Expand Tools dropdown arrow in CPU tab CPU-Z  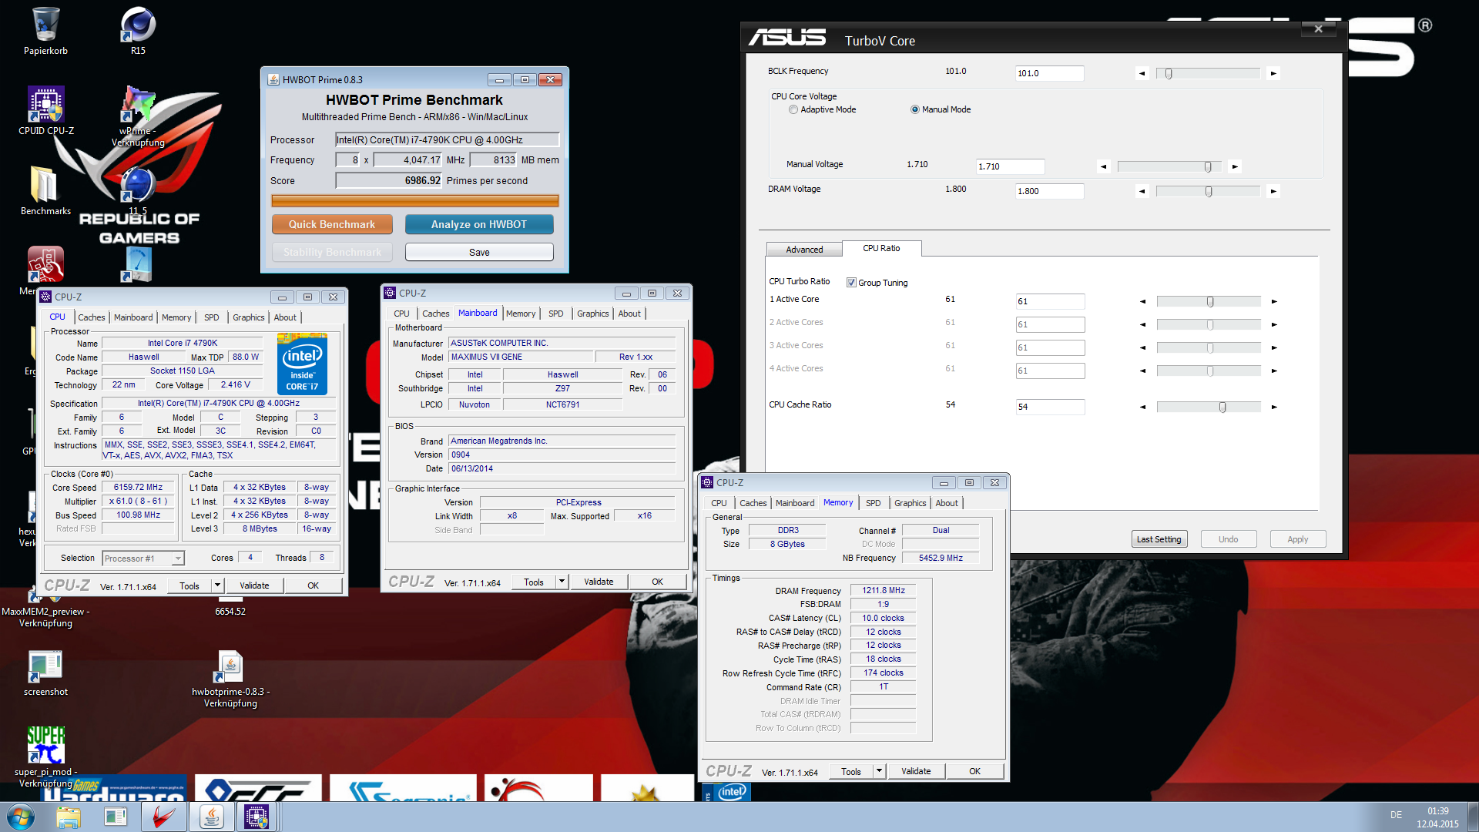pos(217,585)
